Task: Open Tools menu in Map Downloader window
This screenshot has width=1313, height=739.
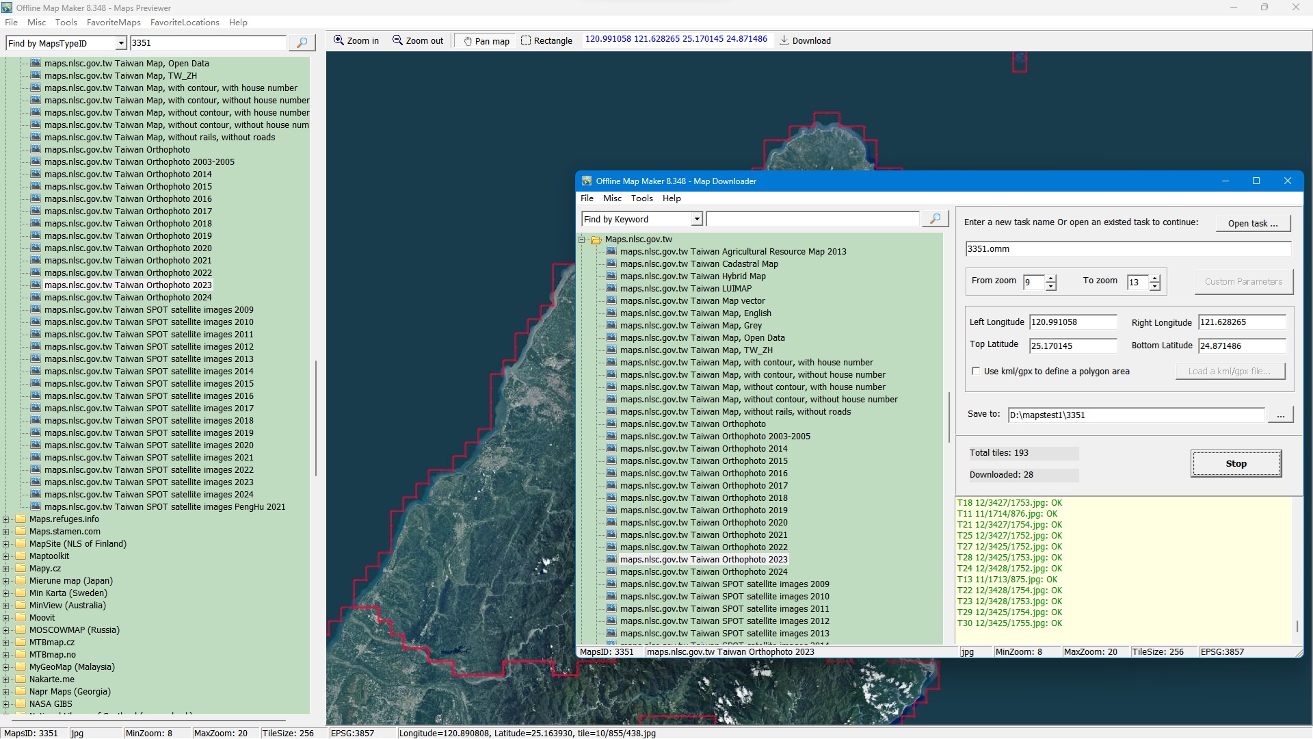Action: (641, 198)
